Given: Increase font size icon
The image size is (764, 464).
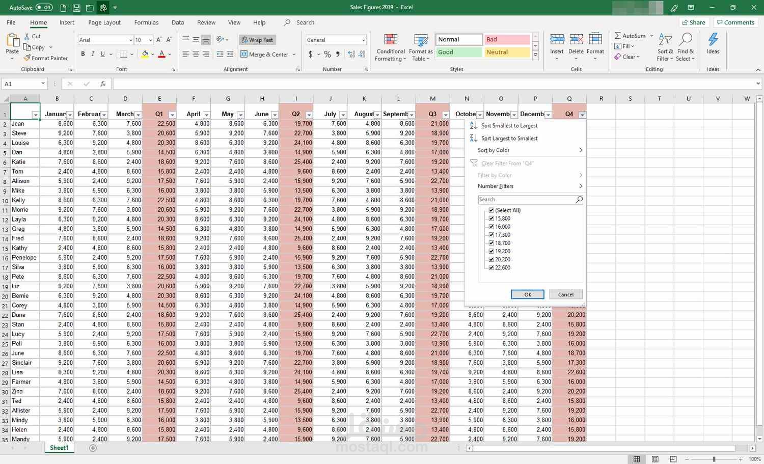Looking at the screenshot, I should click(x=159, y=40).
